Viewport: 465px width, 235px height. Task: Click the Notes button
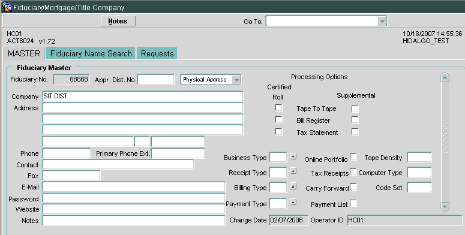pyautogui.click(x=118, y=22)
